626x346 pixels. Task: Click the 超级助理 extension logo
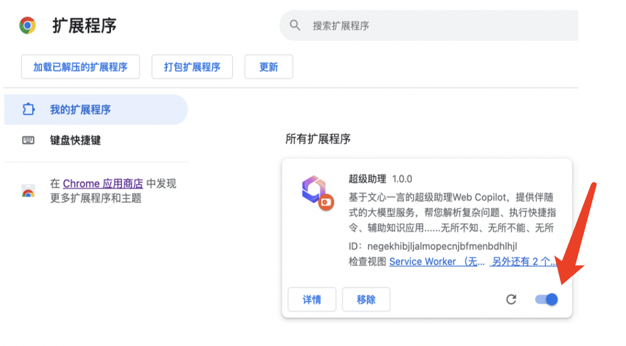click(315, 191)
